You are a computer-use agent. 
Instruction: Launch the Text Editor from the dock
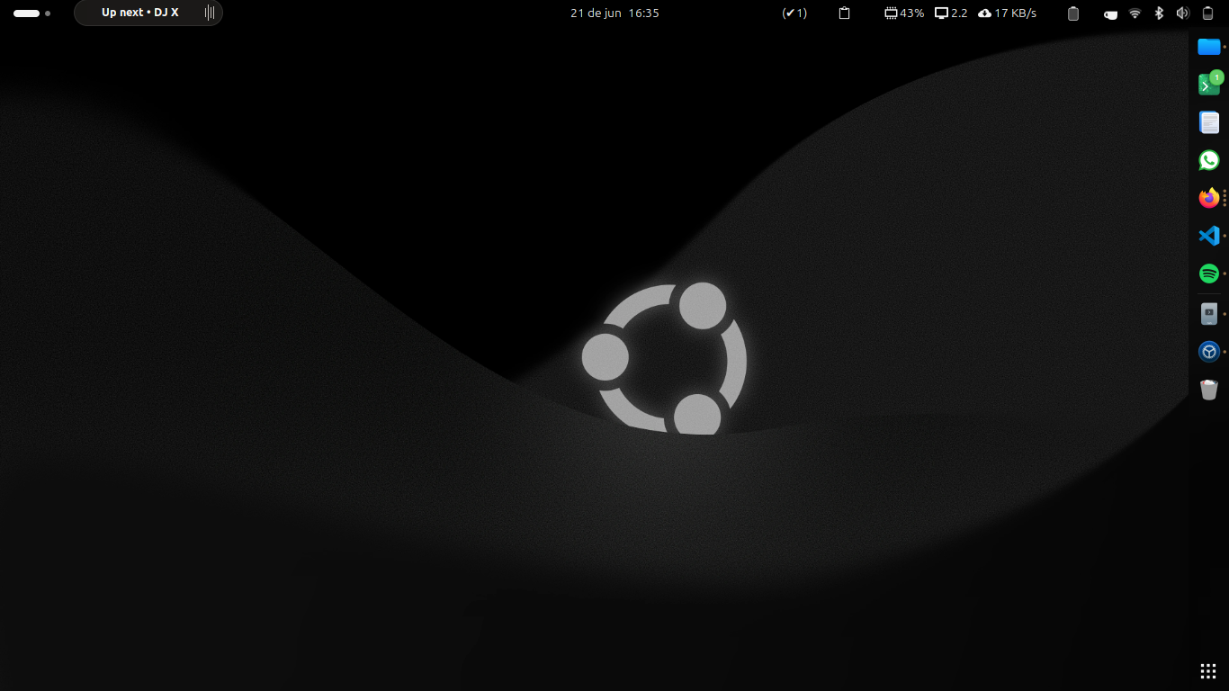[x=1208, y=122]
